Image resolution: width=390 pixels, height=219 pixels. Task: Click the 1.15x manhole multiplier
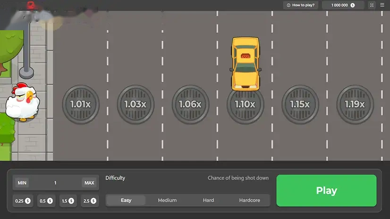[x=300, y=104]
